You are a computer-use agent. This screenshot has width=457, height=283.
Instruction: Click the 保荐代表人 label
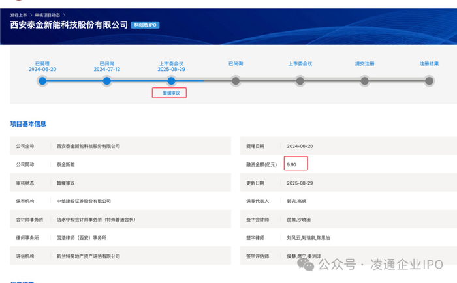pos(258,201)
